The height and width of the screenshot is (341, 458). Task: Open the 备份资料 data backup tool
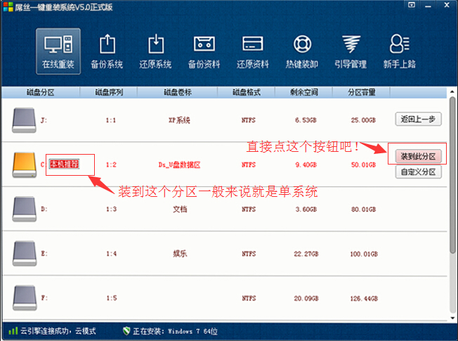[x=204, y=51]
